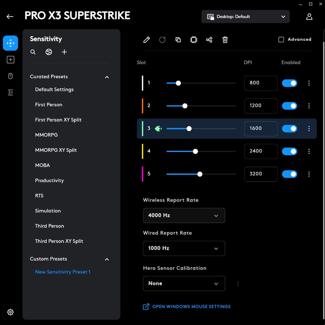
Task: Click the reset circular arrow icon
Action: 162,40
